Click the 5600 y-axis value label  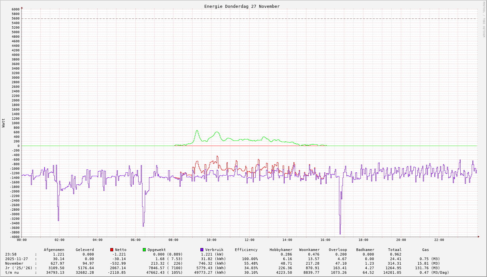(16, 19)
